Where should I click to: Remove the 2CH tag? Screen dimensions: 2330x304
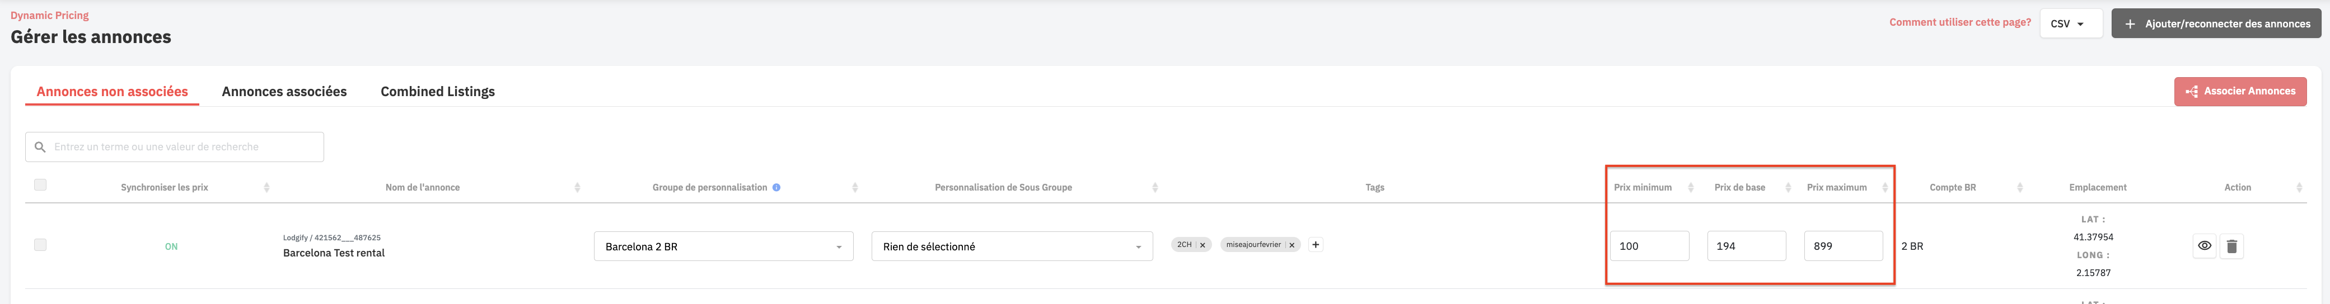coord(1202,245)
